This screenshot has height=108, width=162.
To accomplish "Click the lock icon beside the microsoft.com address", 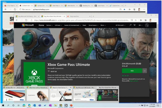I will [x=32, y=20].
